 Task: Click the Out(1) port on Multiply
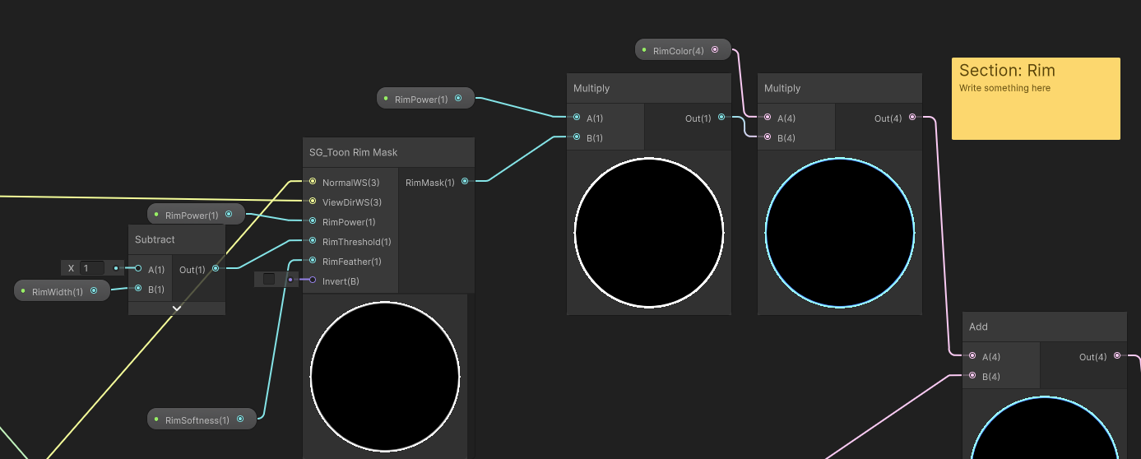click(721, 118)
